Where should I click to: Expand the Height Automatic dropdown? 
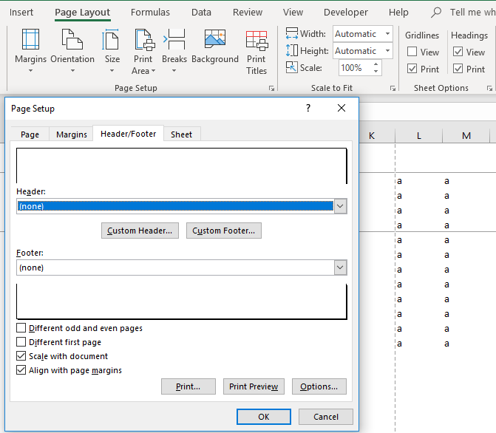[387, 50]
